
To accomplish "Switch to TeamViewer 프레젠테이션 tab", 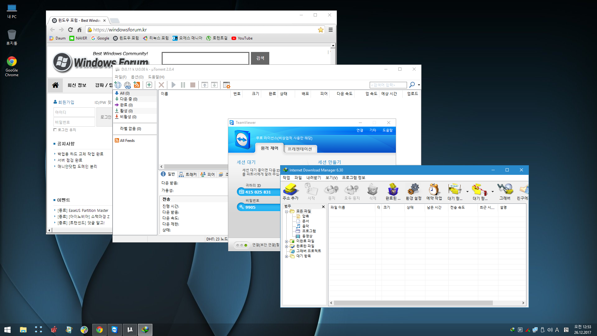I will pyautogui.click(x=300, y=149).
